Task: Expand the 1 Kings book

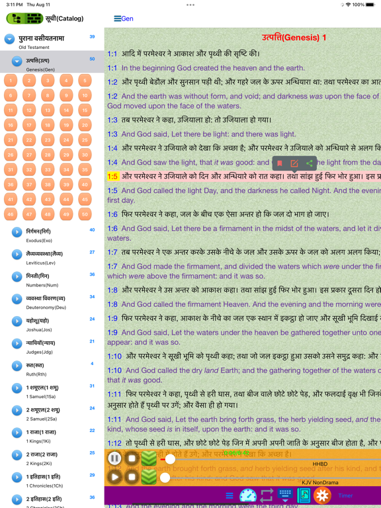Action: click(17, 433)
